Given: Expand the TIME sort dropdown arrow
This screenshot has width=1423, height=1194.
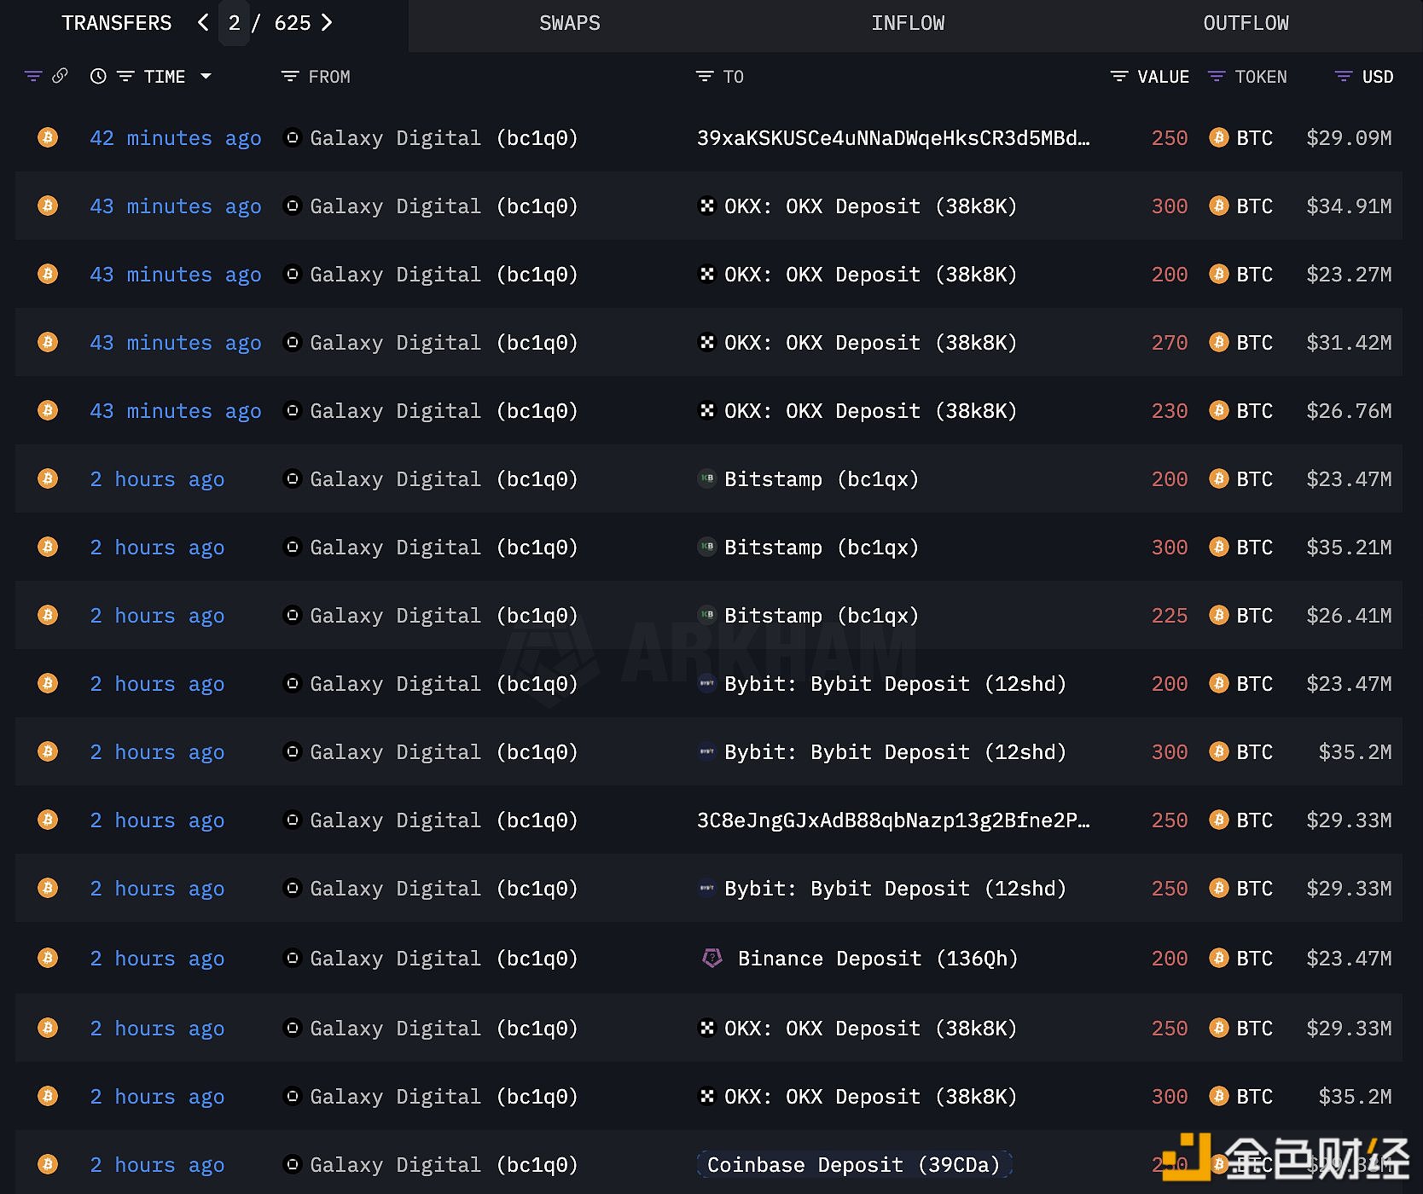Looking at the screenshot, I should click(206, 77).
